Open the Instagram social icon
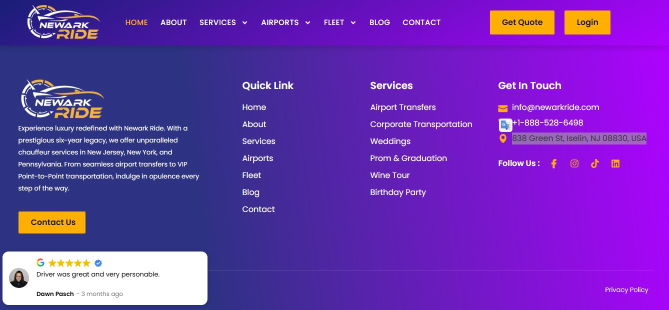669x310 pixels. [574, 163]
